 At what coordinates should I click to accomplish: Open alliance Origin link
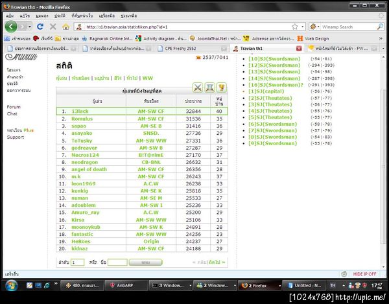click(151, 241)
